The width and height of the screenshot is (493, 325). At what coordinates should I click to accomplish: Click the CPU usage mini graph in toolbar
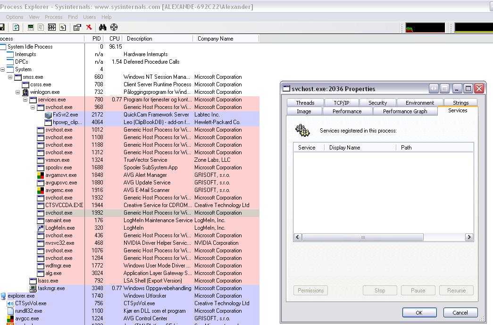(x=425, y=28)
